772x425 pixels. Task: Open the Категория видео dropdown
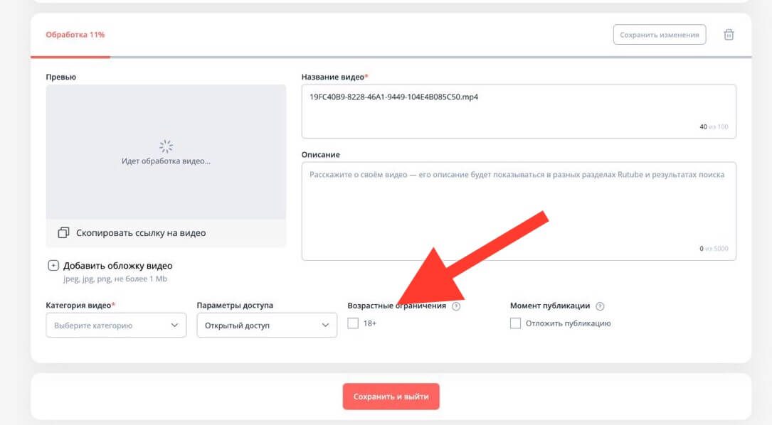(115, 326)
